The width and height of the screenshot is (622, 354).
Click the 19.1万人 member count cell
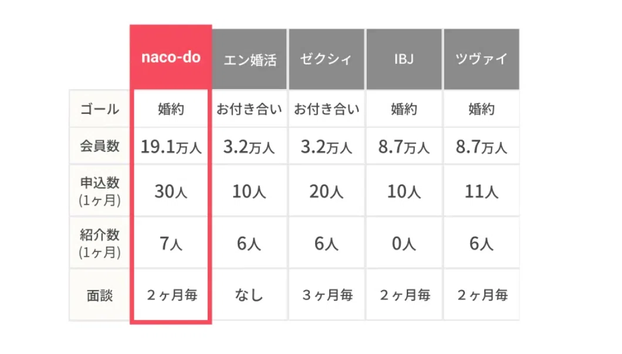click(x=171, y=146)
